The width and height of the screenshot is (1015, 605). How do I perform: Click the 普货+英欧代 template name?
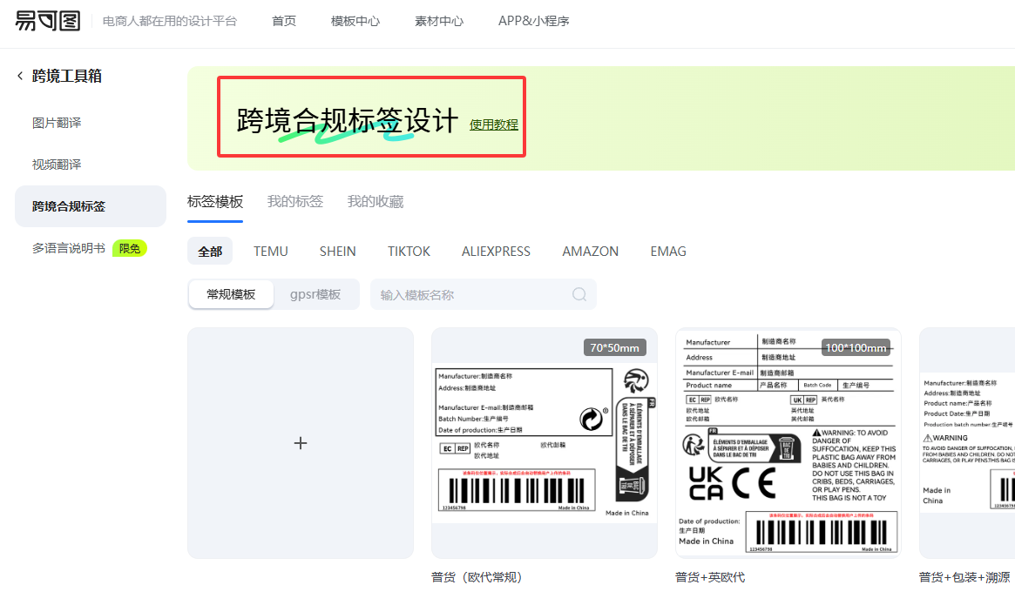(710, 577)
